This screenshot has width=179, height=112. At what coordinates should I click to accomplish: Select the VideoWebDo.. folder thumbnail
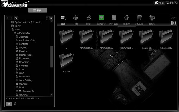click(166, 38)
